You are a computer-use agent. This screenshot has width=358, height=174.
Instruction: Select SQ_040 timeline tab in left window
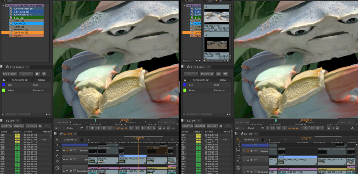[x=67, y=134]
